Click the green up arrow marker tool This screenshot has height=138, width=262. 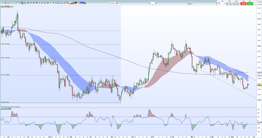[50, 3]
